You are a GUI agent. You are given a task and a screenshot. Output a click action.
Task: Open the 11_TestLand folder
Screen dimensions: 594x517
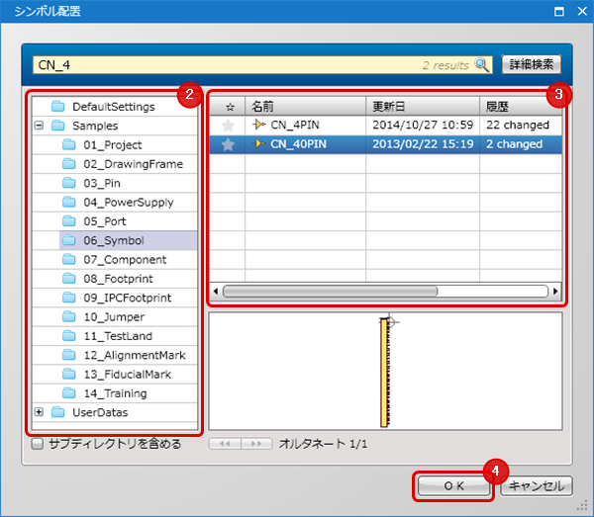coord(108,336)
